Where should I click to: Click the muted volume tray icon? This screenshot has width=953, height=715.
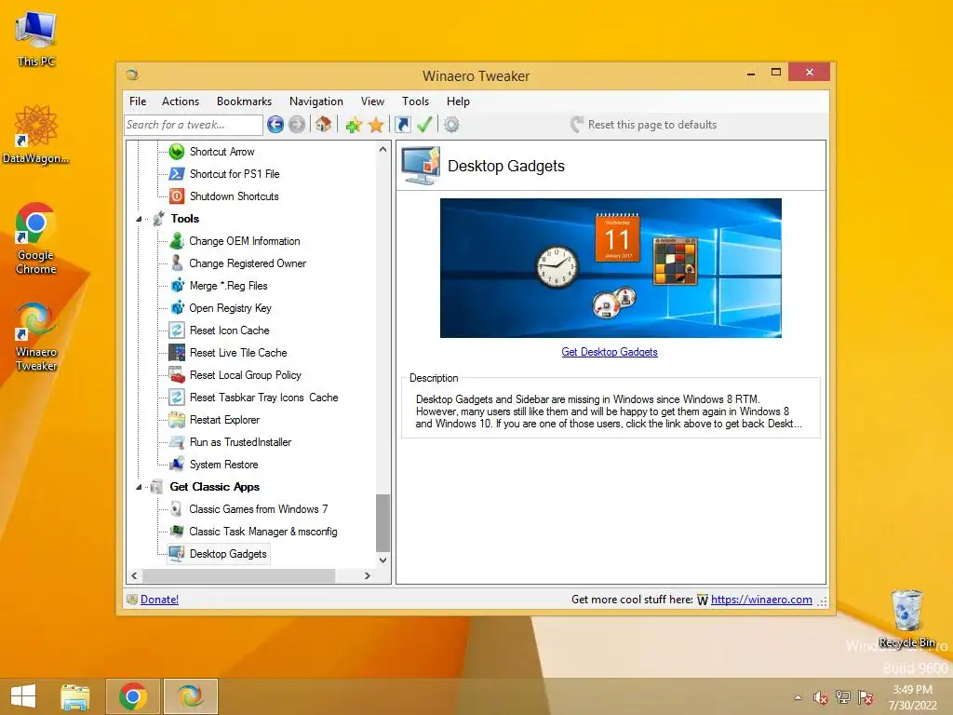(821, 697)
